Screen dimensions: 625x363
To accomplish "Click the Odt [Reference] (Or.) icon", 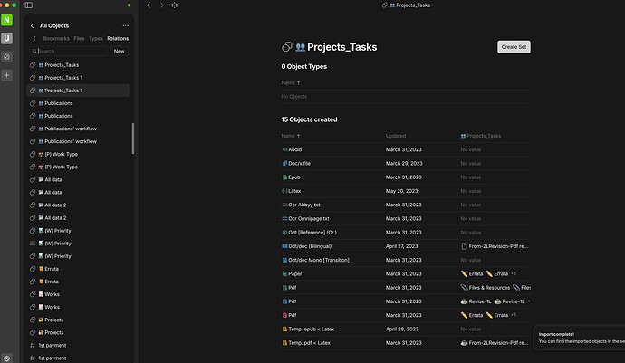I will coord(284,233).
